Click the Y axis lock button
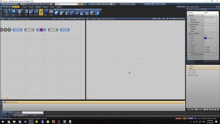The image size is (220, 124). coord(82,4)
